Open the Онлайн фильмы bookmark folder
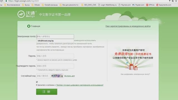The height and width of the screenshot is (100, 178). [x=50, y=5]
